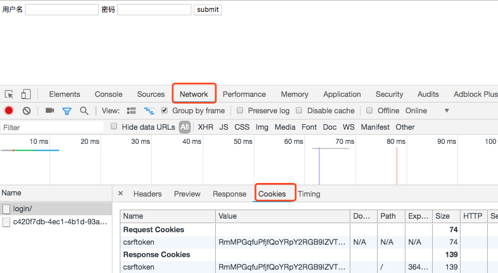The height and width of the screenshot is (273, 498).
Task: Uncheck Group by frame checkbox
Action: coord(165,111)
